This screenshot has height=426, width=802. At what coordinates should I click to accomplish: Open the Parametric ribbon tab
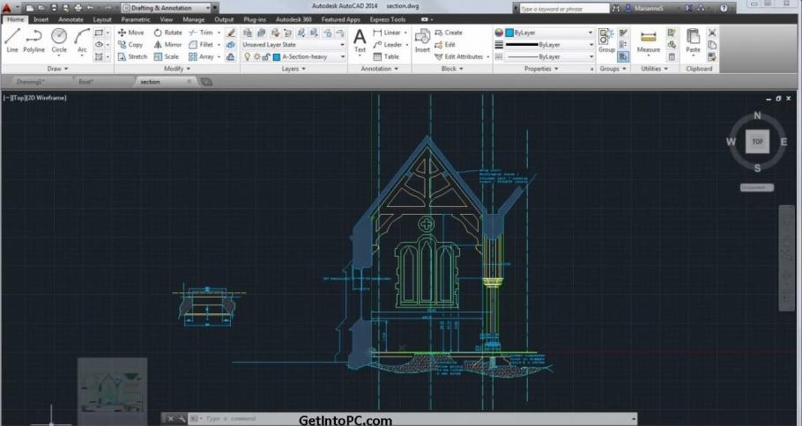[x=136, y=19]
